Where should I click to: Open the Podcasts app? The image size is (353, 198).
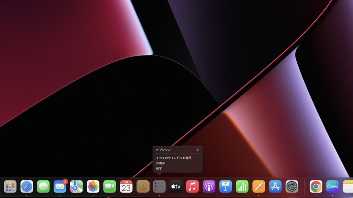coord(209,186)
